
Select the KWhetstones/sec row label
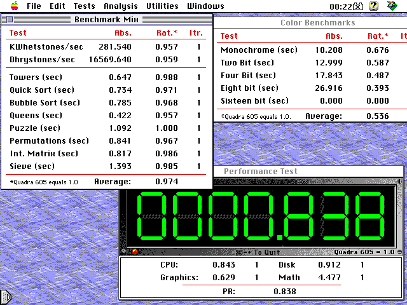[x=46, y=46]
